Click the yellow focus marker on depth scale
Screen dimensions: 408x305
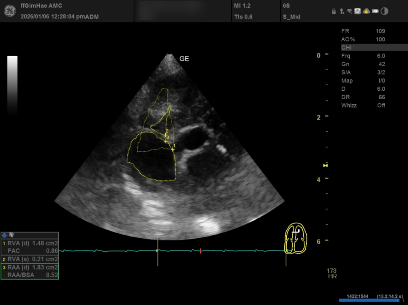[x=325, y=165]
